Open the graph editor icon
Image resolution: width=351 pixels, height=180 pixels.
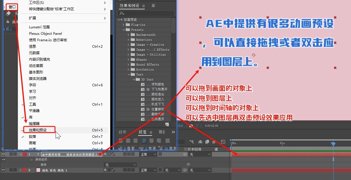pos(223,142)
